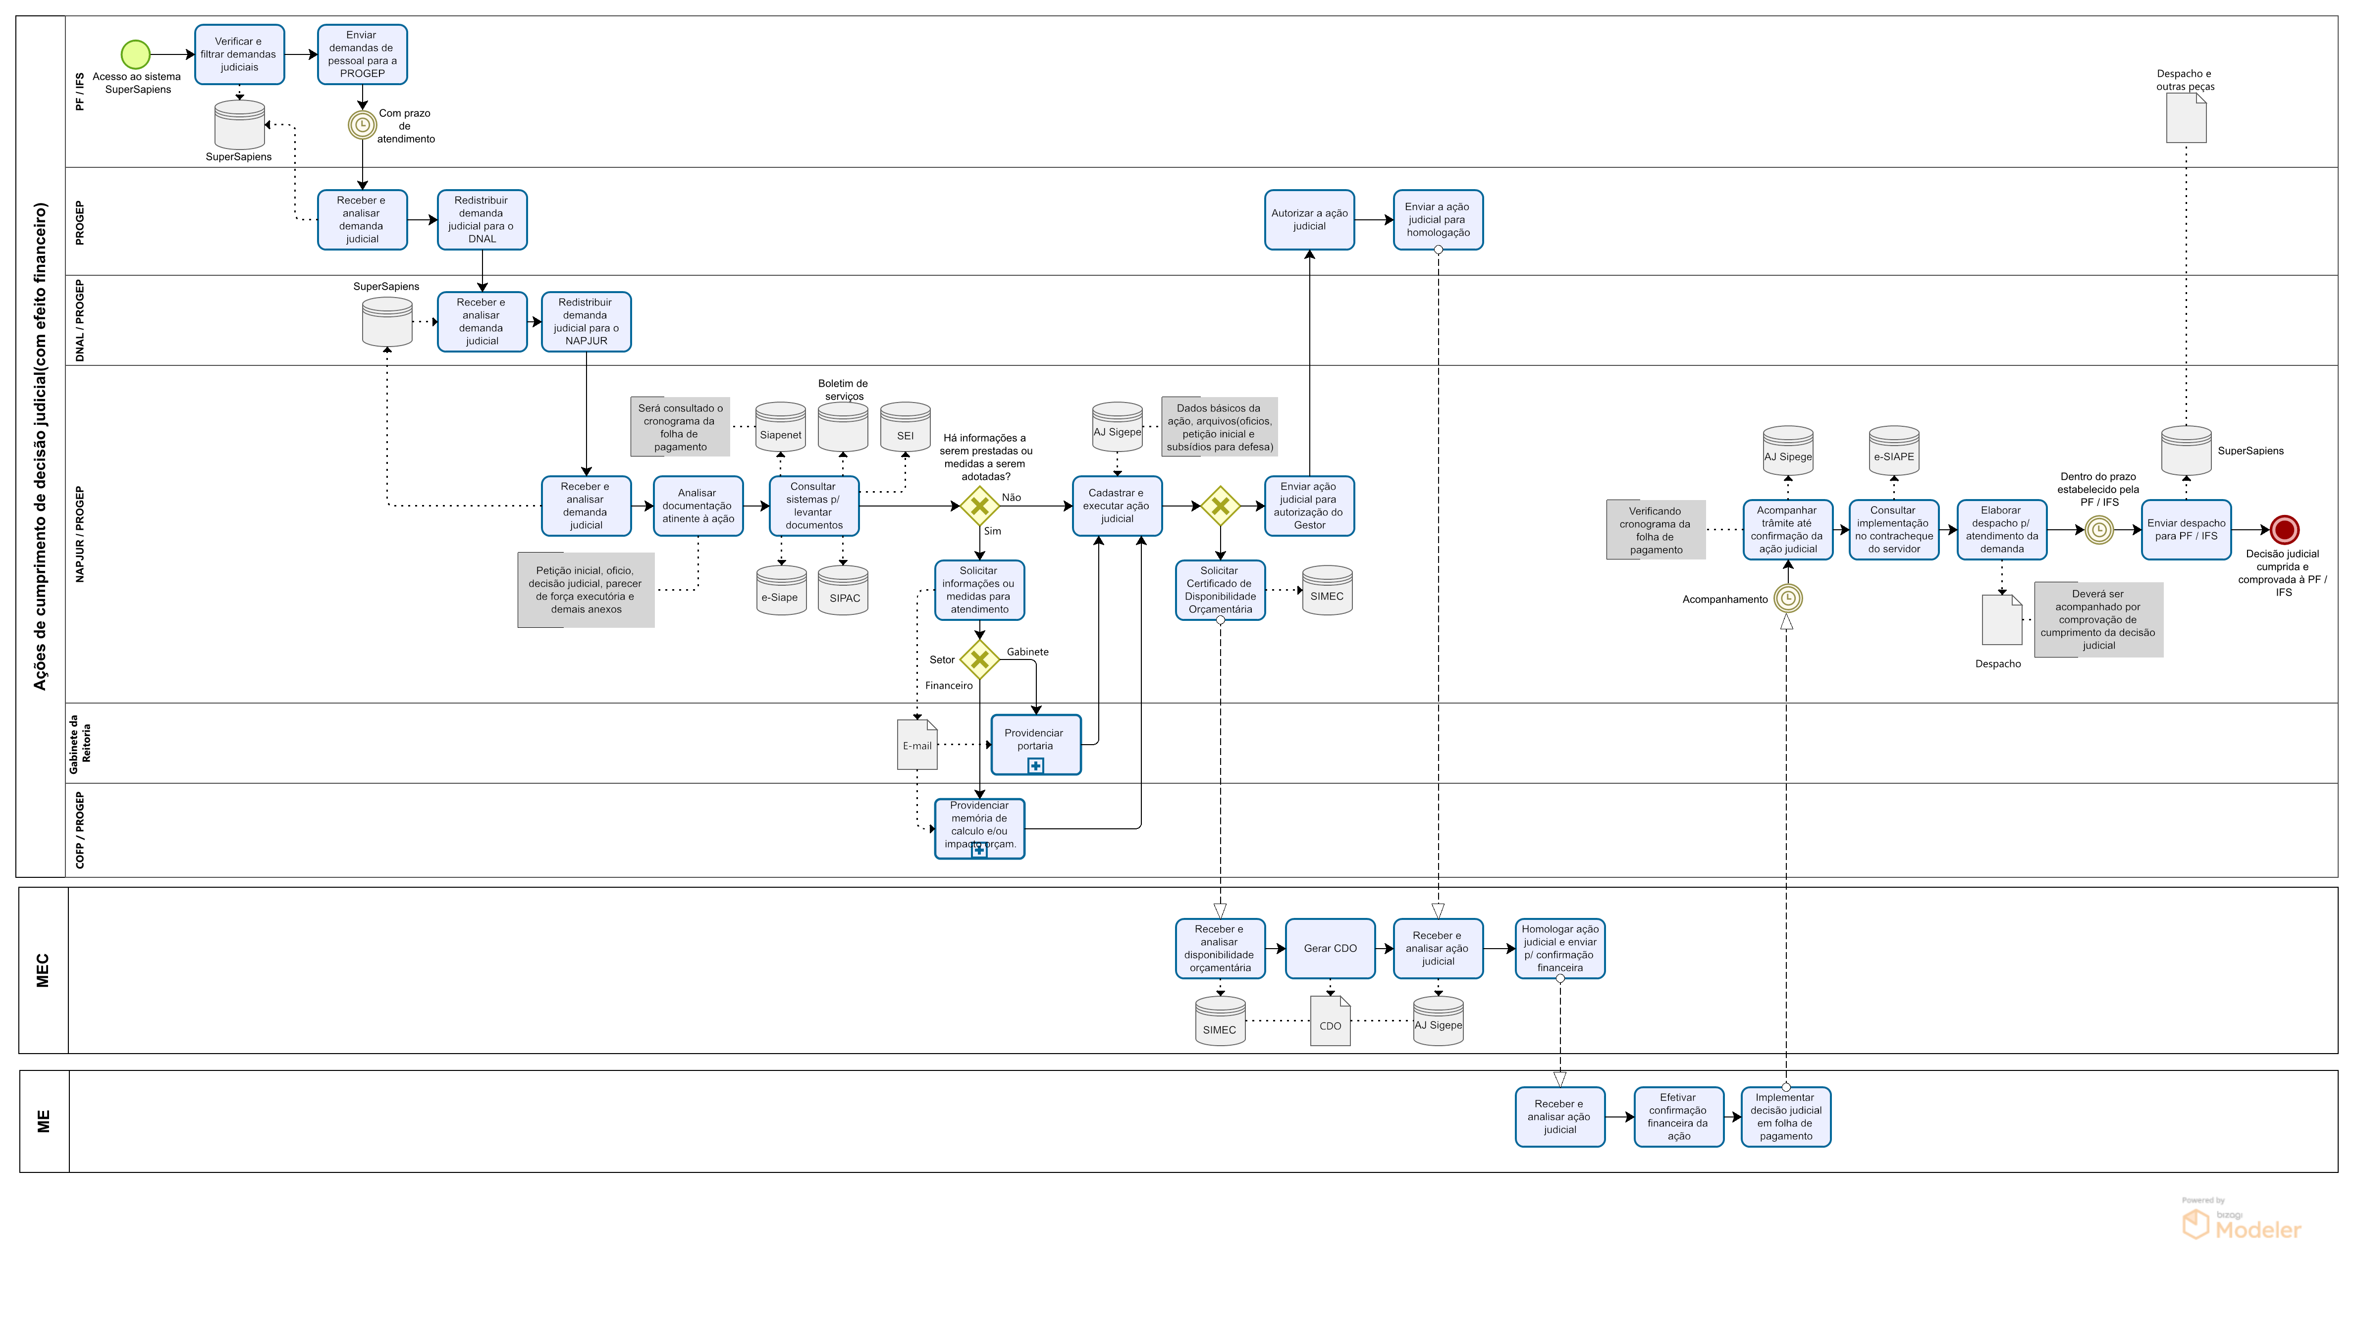Click the Bizagi Modeler logo
The width and height of the screenshot is (2356, 1317).
[x=2241, y=1223]
